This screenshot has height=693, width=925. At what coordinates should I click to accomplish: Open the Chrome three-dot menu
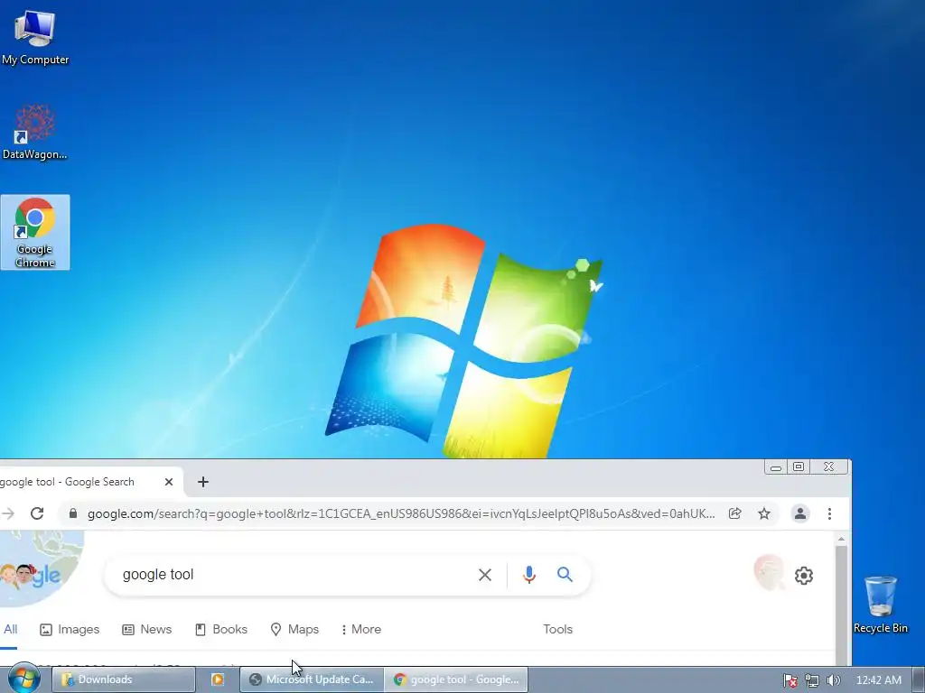[829, 513]
